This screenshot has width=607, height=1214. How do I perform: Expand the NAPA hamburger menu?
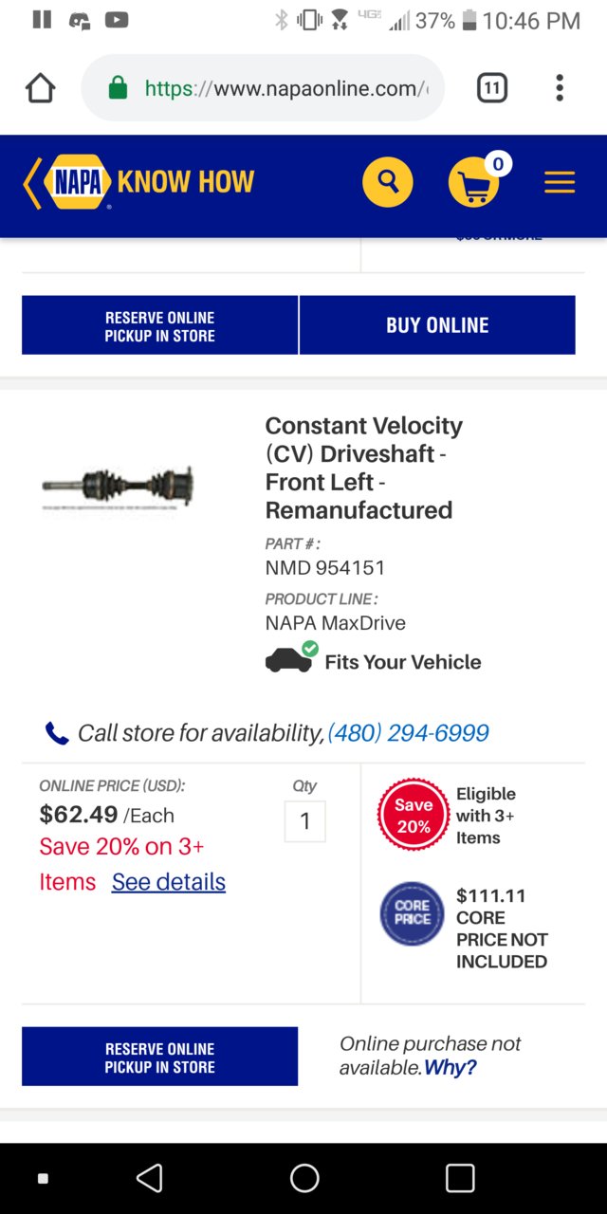pyautogui.click(x=560, y=182)
